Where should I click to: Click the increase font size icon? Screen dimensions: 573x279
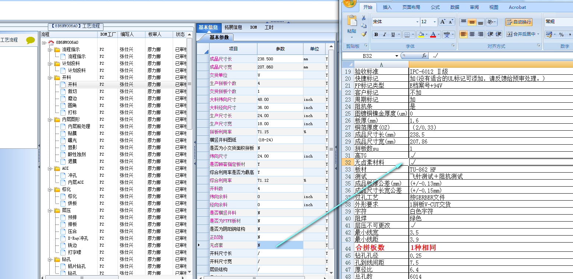pyautogui.click(x=443, y=22)
